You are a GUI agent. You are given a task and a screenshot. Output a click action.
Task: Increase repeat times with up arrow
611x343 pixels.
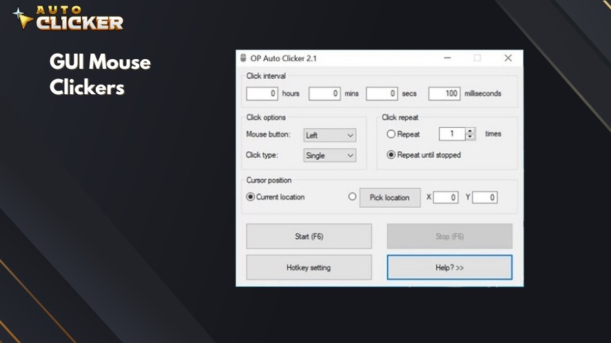470,131
